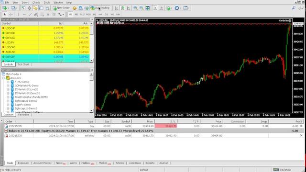The image size is (306, 172).
Task: Draw a vertical line tool
Action: click(18, 14)
